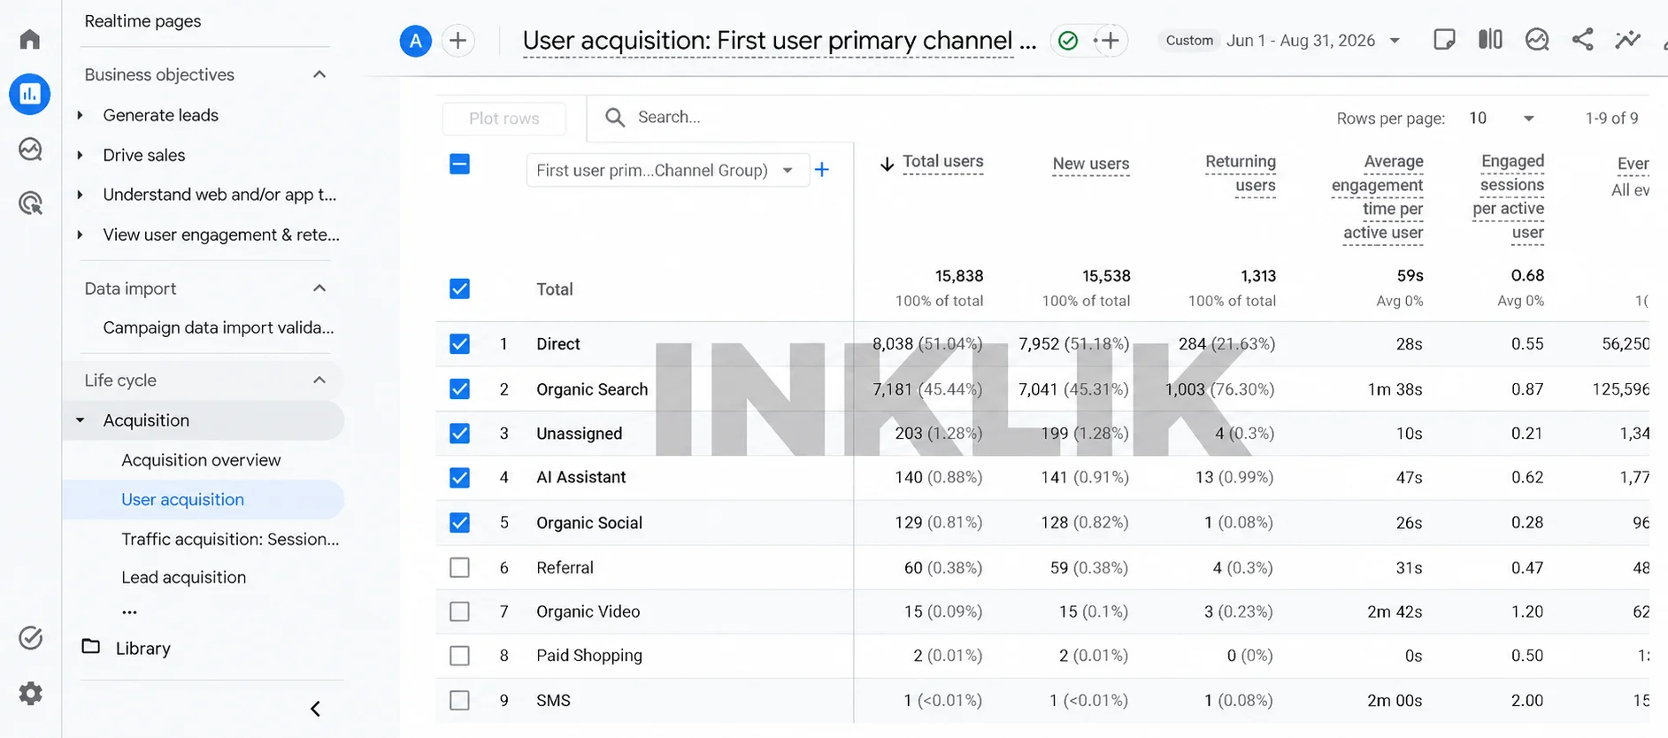Screen dimensions: 1668x738
Task: Share this report
Action: click(x=1582, y=40)
